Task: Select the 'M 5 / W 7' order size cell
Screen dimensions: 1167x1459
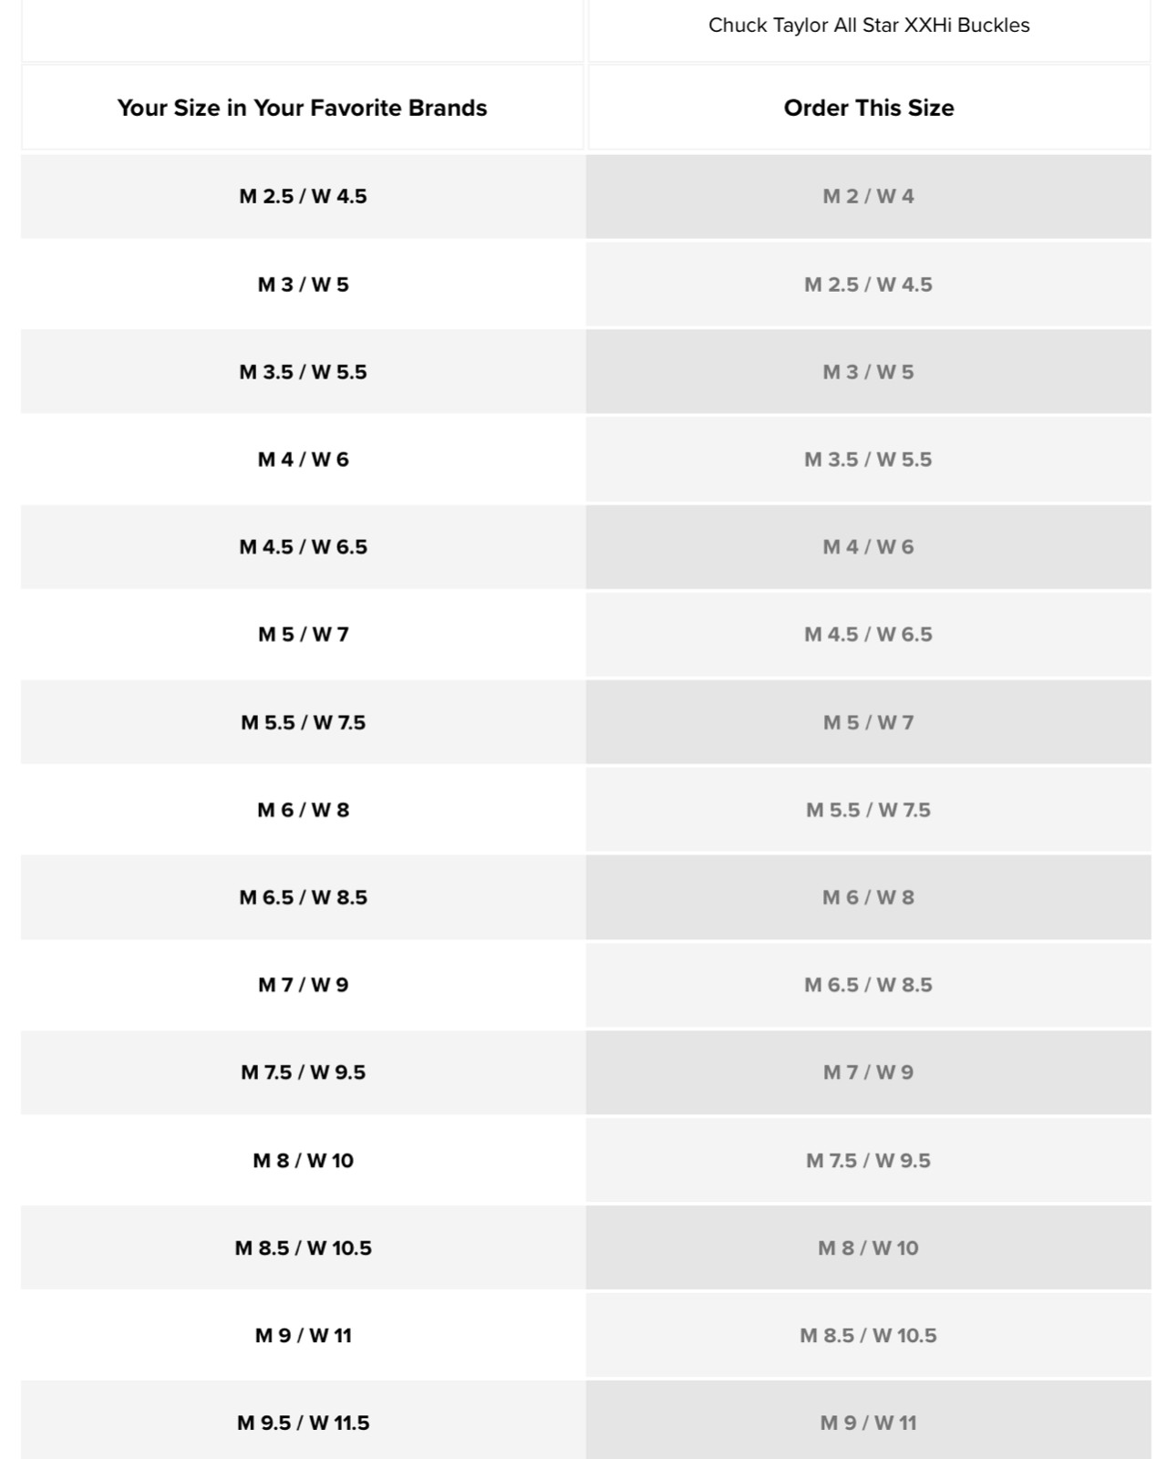Action: pos(869,722)
